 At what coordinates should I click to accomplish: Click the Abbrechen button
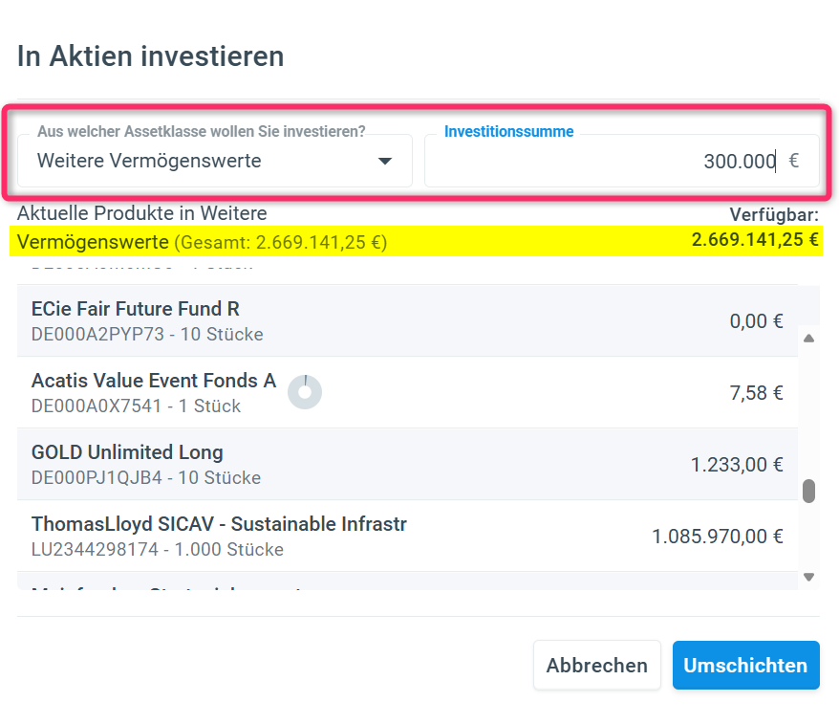[x=596, y=665]
